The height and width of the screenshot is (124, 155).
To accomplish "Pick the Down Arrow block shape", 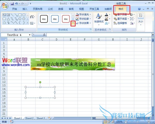I will click(24, 19).
